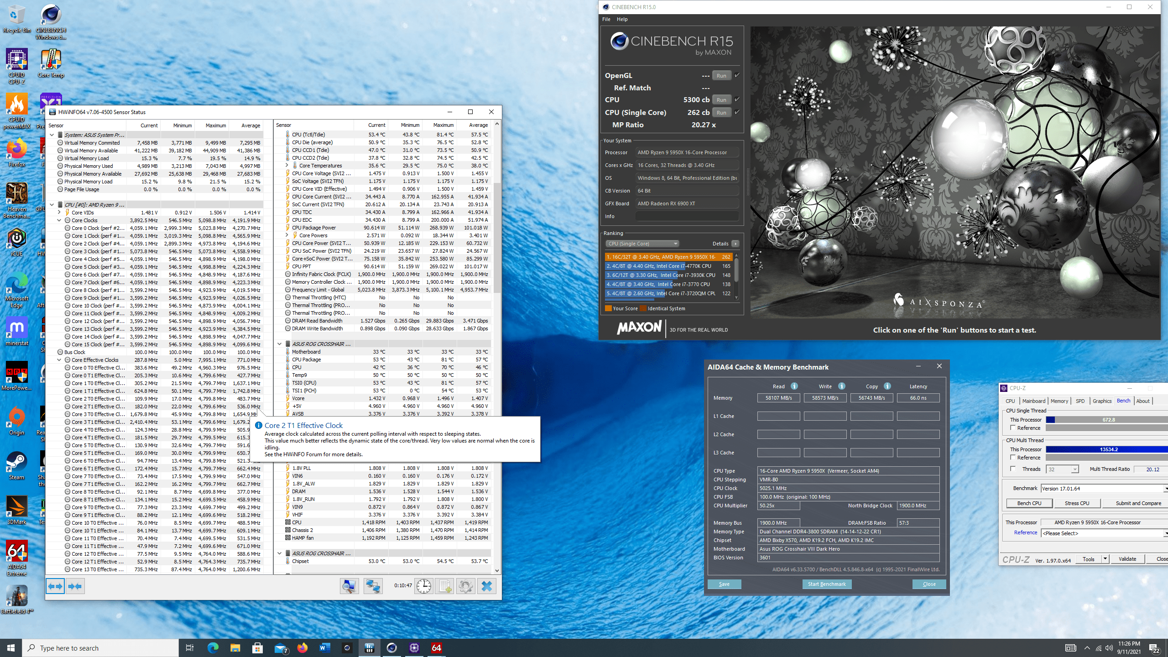Viewport: 1168px width, 657px height.
Task: Check Reference box under CPU Single Thread
Action: tap(1013, 428)
